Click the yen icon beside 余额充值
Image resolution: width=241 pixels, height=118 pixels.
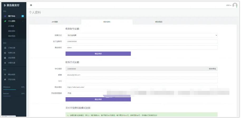pyautogui.click(x=5, y=63)
